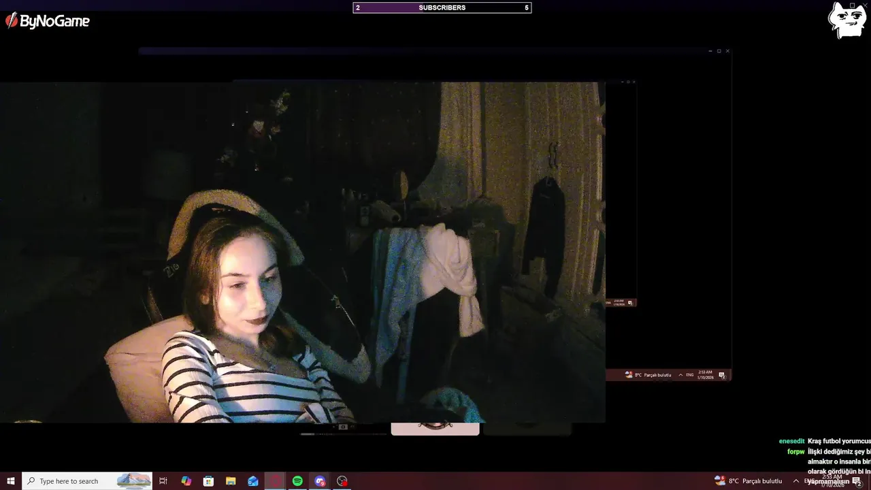
Task: Close the outer dark preview window
Action: tap(727, 51)
